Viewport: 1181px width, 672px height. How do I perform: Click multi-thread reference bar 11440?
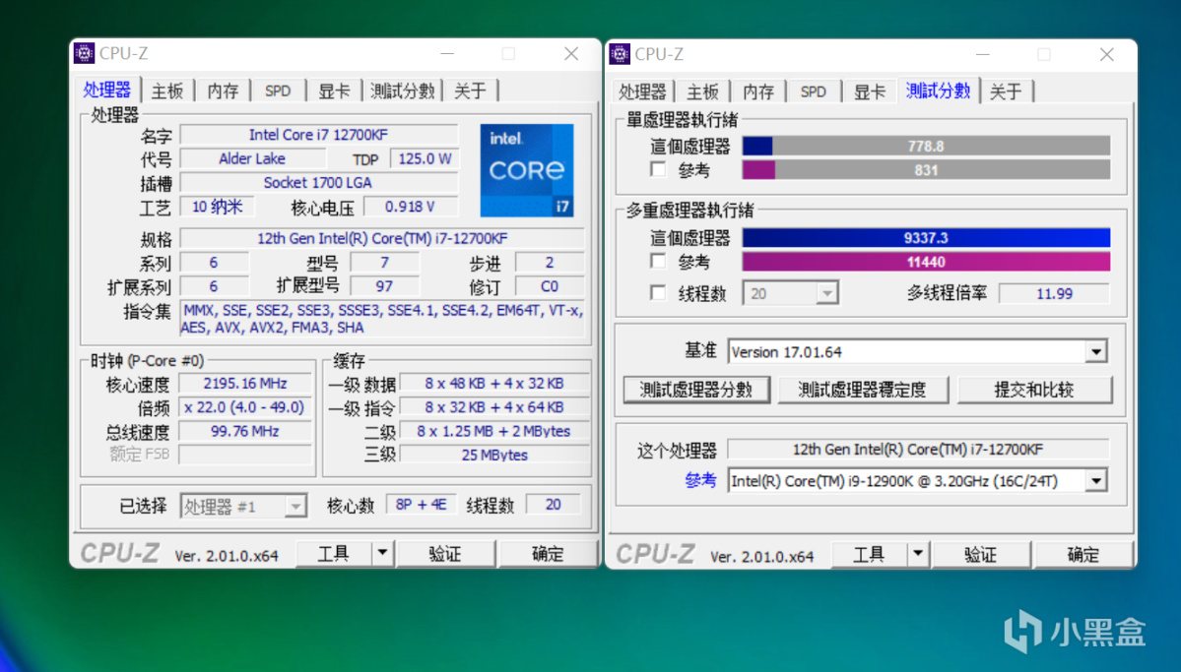[927, 262]
